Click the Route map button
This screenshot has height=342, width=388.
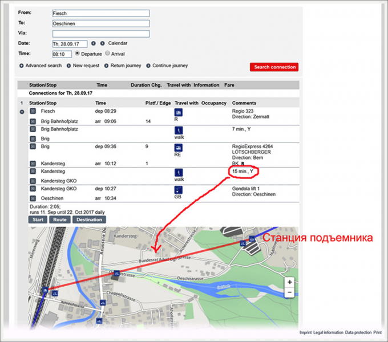click(60, 219)
